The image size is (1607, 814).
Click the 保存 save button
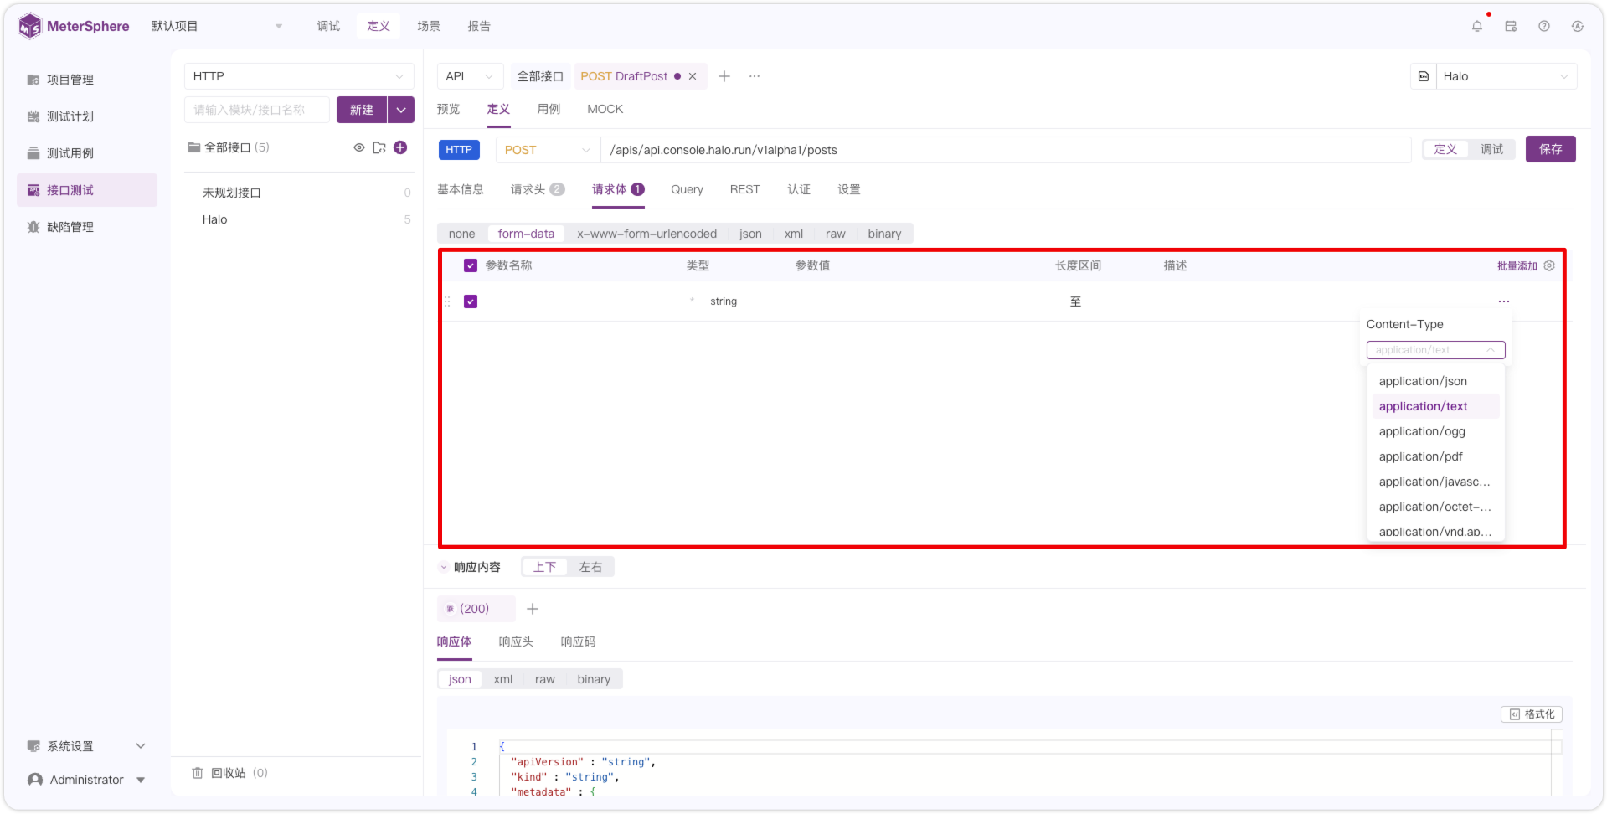coord(1550,149)
